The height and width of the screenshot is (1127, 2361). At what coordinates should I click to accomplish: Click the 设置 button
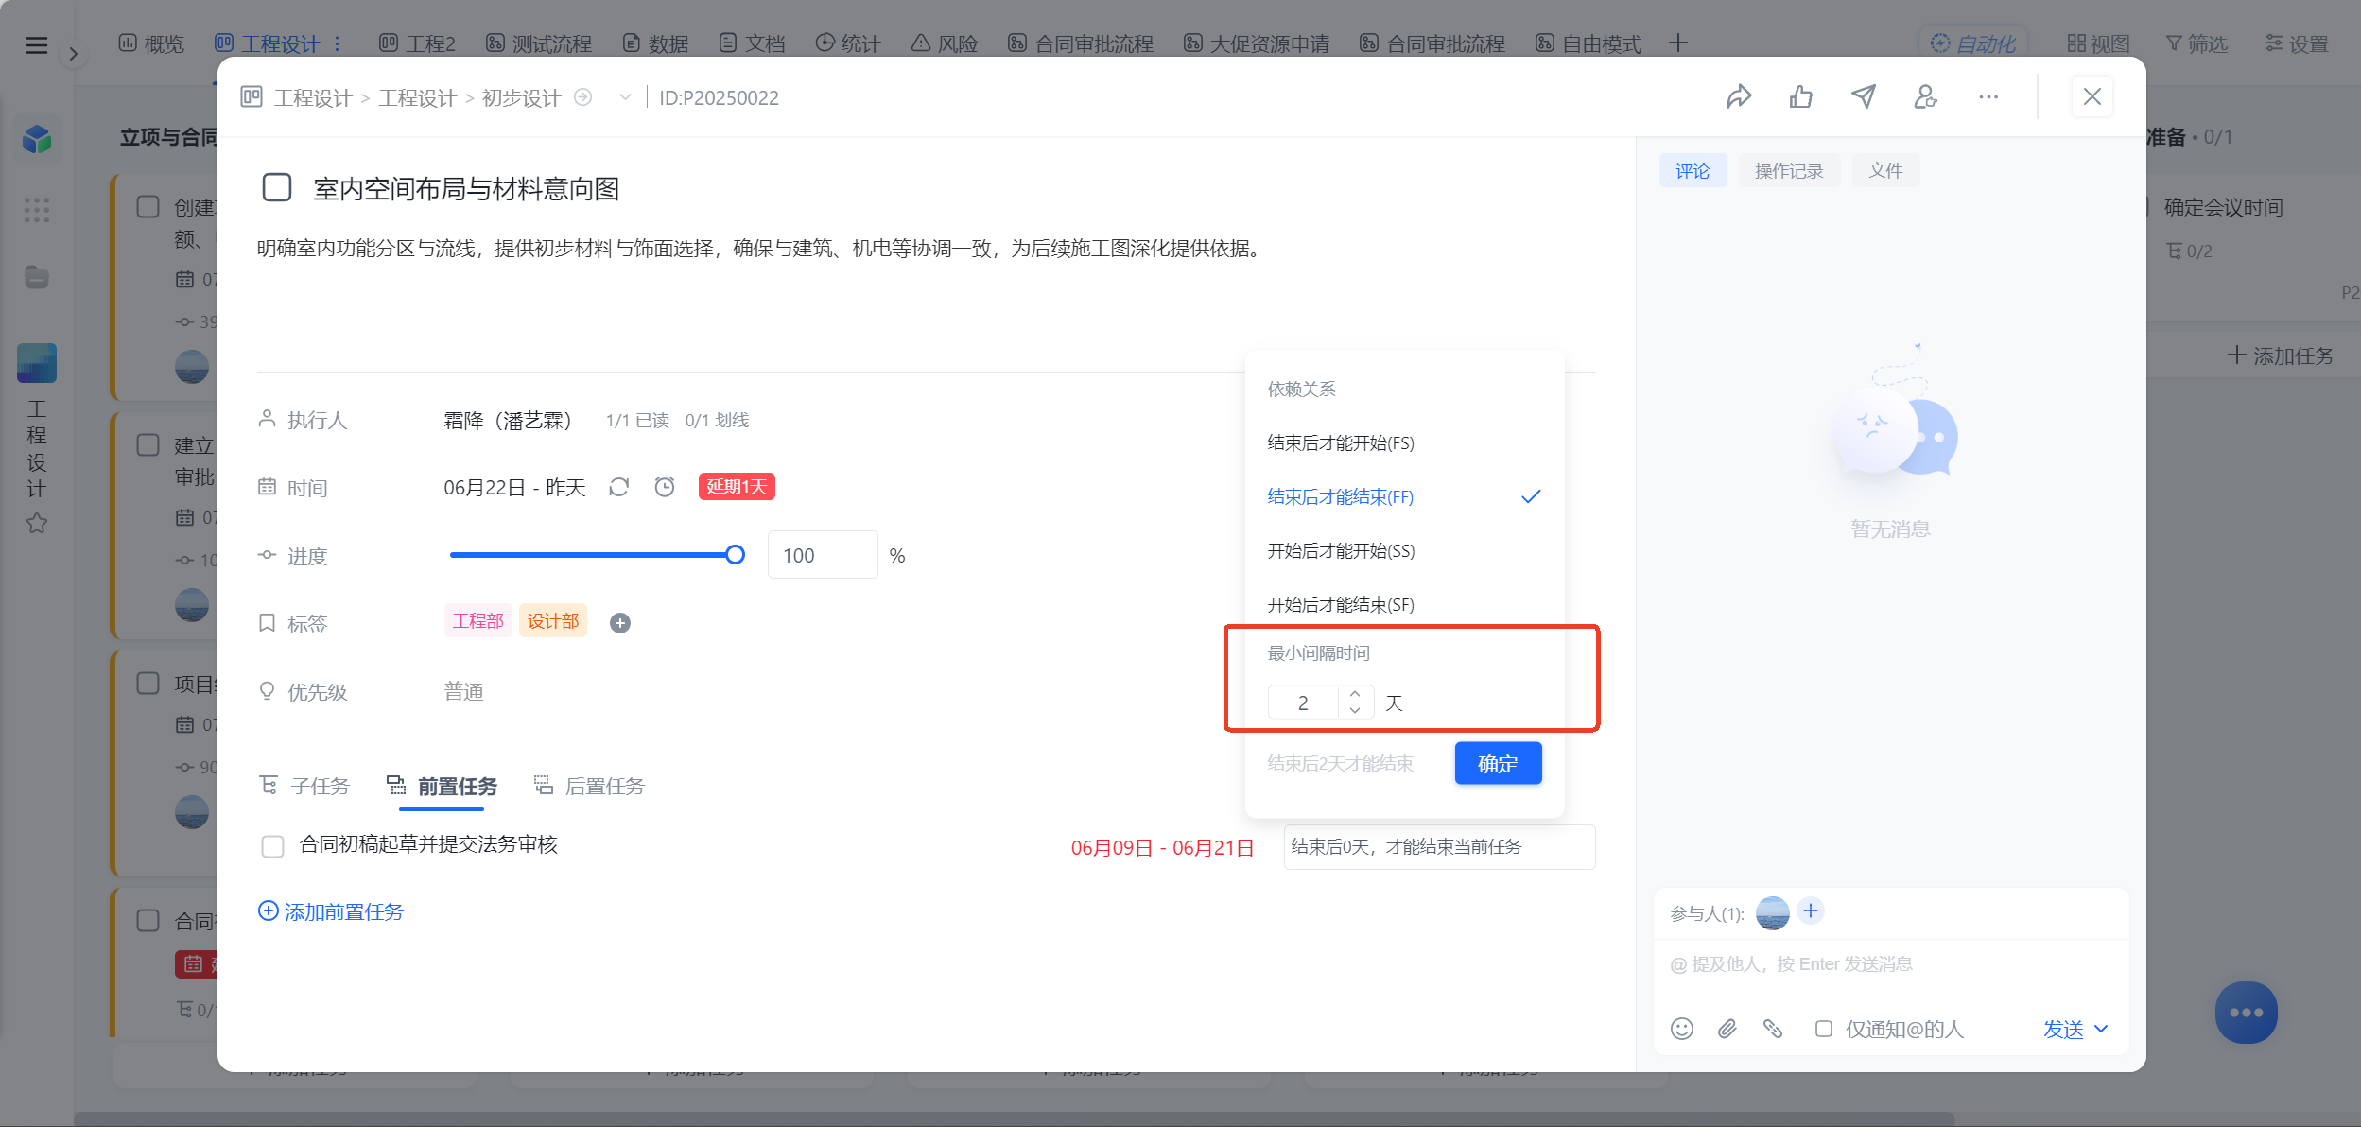pyautogui.click(x=2297, y=43)
